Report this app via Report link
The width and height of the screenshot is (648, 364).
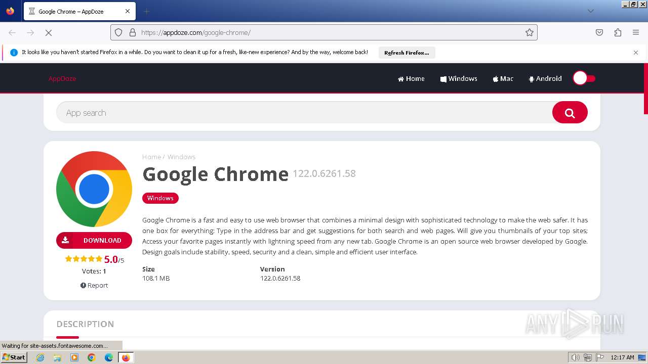[x=94, y=285]
